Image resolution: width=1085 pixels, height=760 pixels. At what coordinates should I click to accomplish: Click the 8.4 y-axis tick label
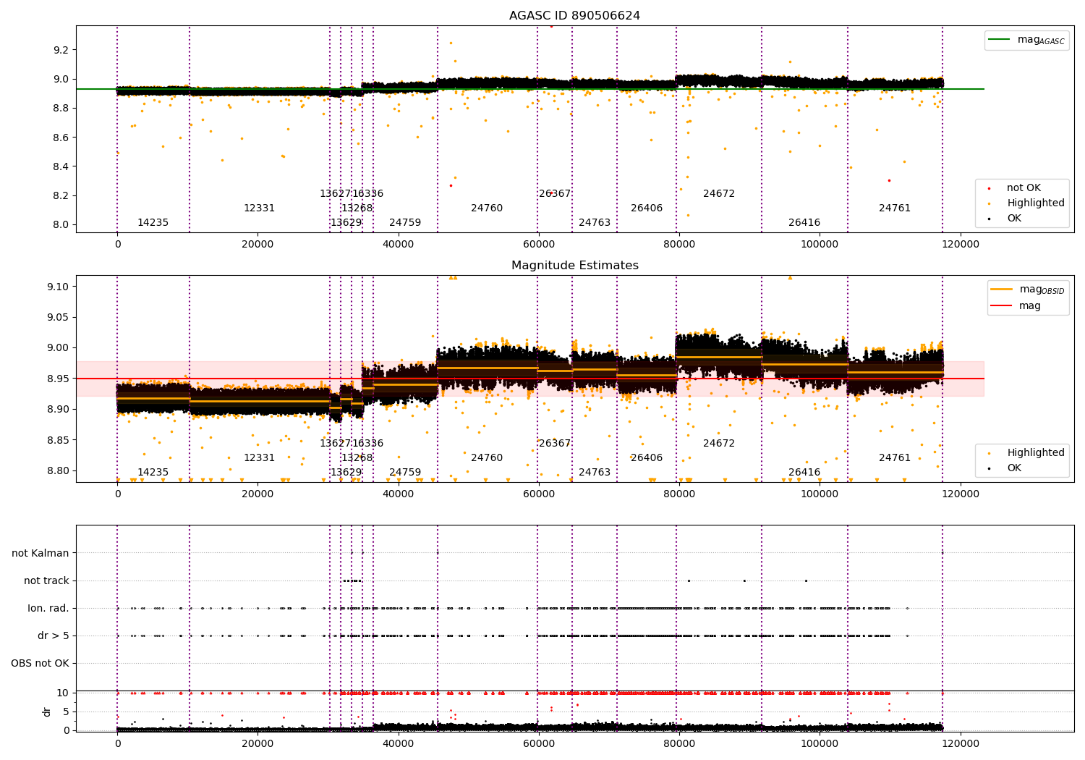61,166
